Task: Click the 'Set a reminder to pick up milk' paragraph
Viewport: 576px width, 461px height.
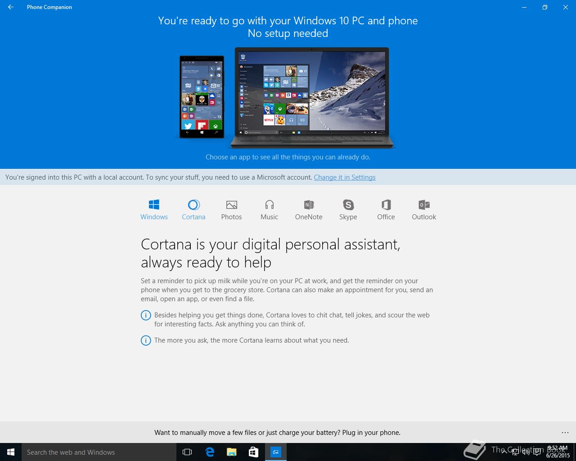Action: 287,290
